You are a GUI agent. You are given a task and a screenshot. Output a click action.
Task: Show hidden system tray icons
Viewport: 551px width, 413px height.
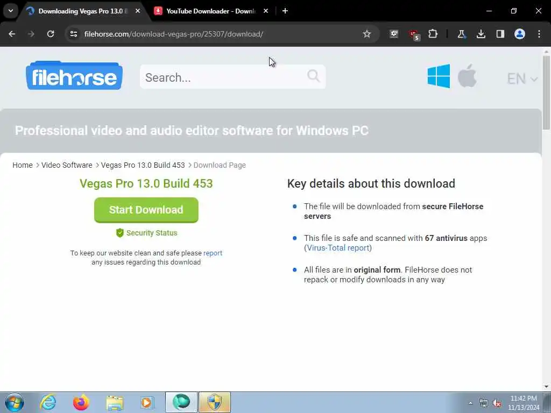click(x=470, y=403)
